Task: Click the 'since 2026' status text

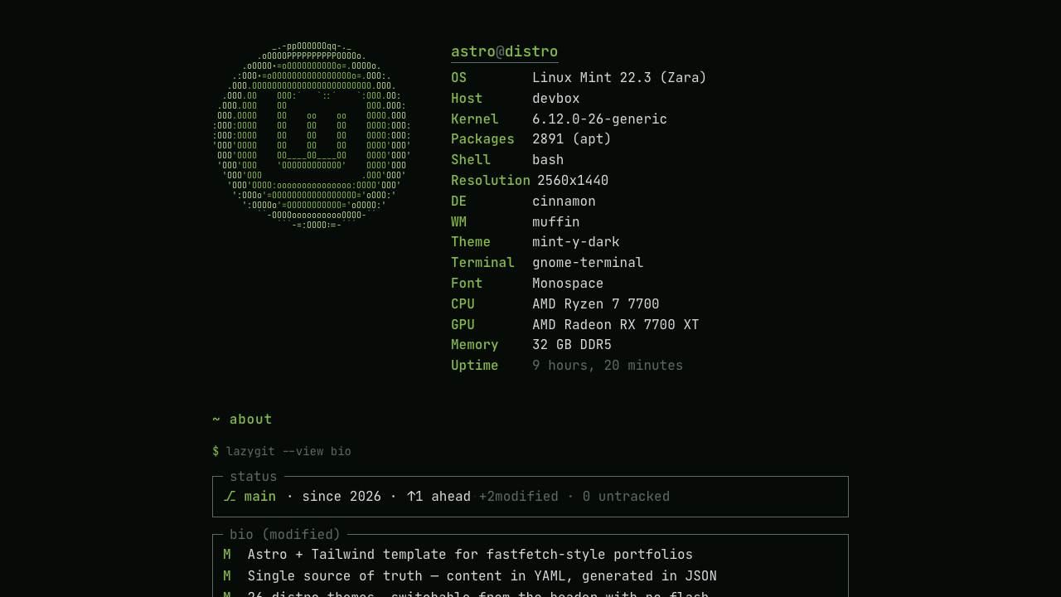Action: (342, 497)
